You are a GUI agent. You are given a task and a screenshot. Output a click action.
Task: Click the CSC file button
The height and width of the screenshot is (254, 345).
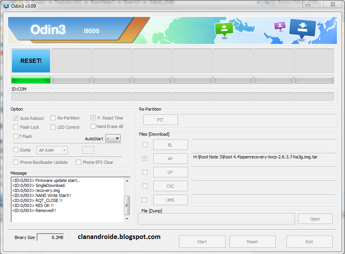(171, 186)
